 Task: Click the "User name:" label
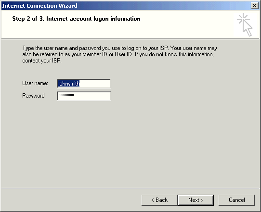pos(35,83)
